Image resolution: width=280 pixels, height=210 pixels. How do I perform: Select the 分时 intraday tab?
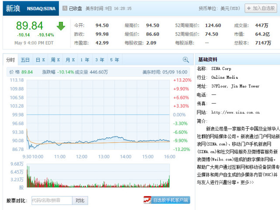(10, 60)
